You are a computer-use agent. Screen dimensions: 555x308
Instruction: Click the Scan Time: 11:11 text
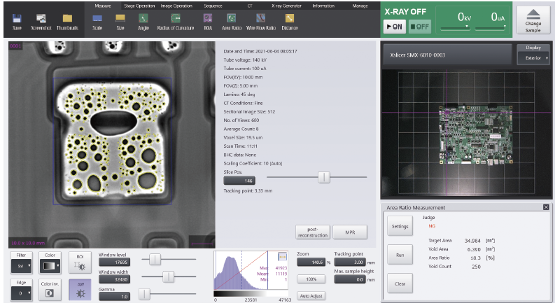pyautogui.click(x=240, y=146)
